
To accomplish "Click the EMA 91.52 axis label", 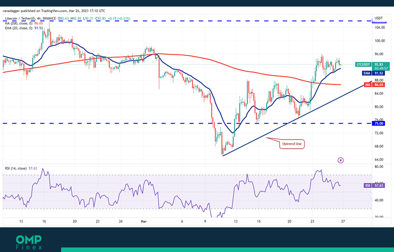I will click(x=374, y=73).
